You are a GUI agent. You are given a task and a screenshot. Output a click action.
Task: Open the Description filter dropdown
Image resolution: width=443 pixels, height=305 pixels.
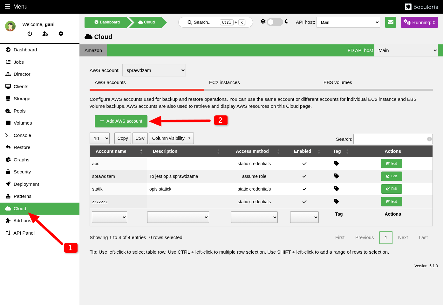(x=178, y=217)
